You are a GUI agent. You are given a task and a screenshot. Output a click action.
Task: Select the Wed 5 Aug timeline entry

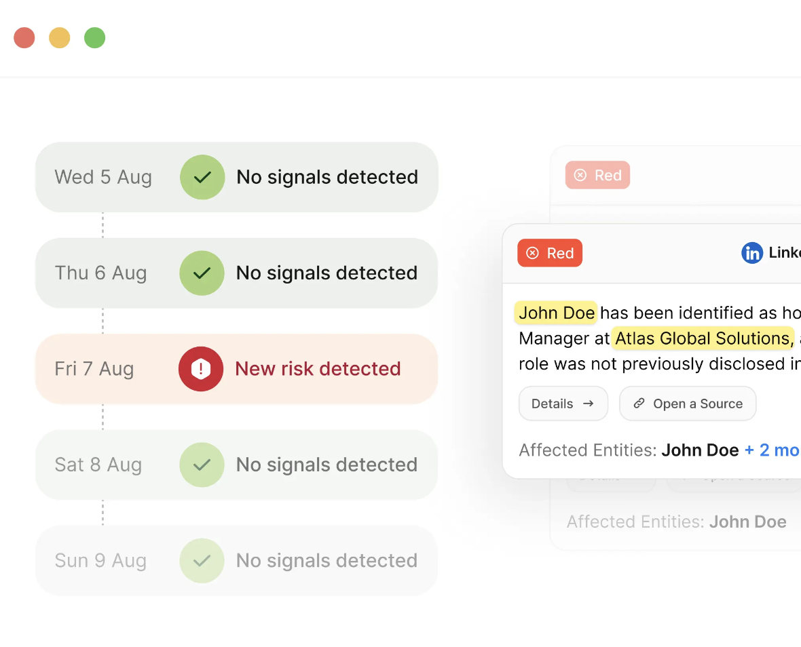tap(236, 177)
